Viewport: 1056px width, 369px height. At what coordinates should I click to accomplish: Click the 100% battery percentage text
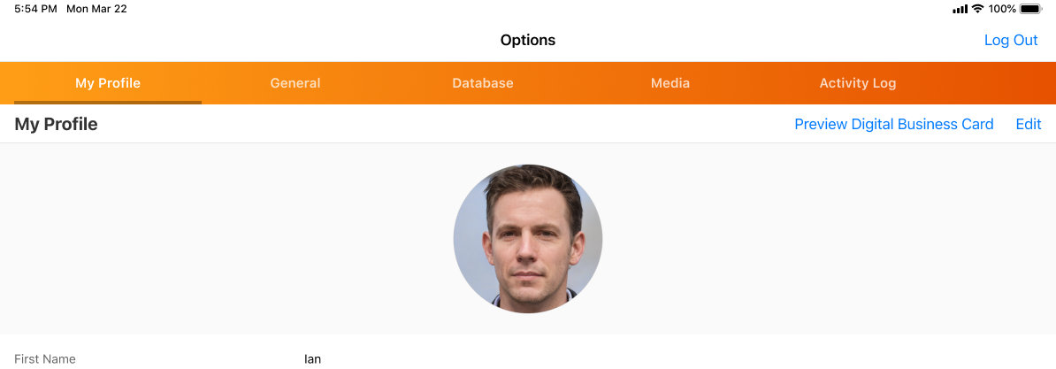[1002, 9]
